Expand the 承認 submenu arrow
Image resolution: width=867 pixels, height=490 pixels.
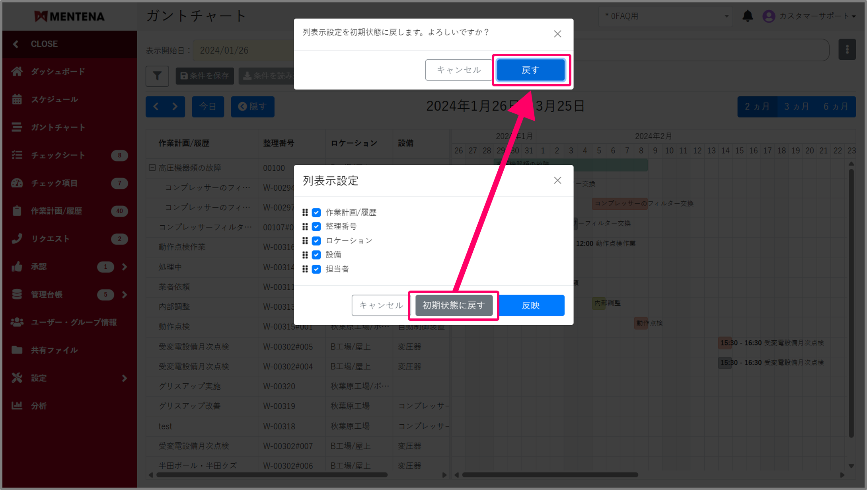(x=125, y=267)
